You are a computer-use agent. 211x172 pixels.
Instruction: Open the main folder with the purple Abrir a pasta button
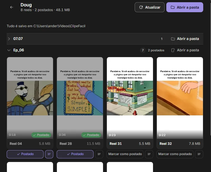coord(185,7)
